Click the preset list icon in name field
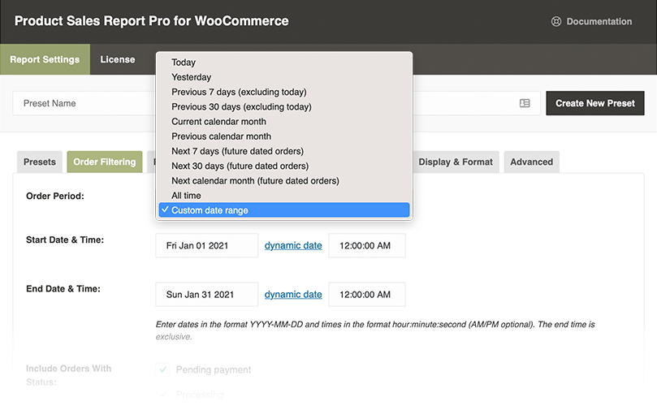Screen dimensions: 657x406 coord(525,103)
